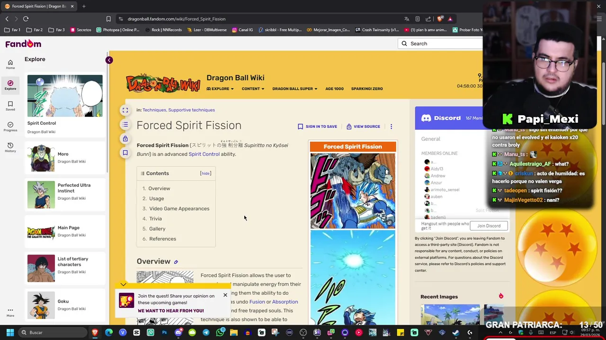Jump to References in Contents

162,239
